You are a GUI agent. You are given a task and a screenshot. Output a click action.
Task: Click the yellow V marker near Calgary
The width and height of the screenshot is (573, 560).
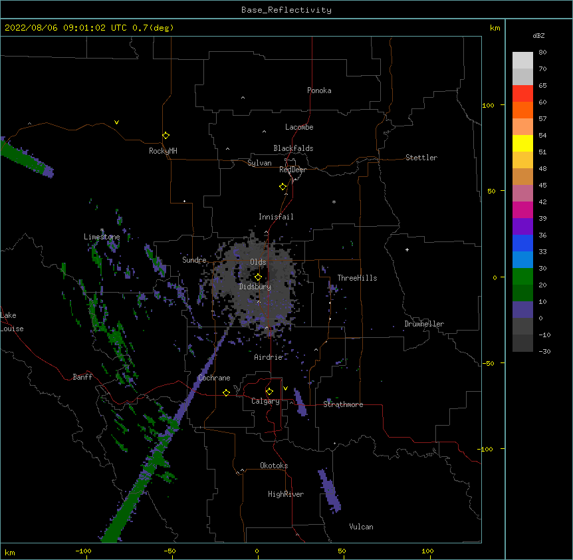285,388
